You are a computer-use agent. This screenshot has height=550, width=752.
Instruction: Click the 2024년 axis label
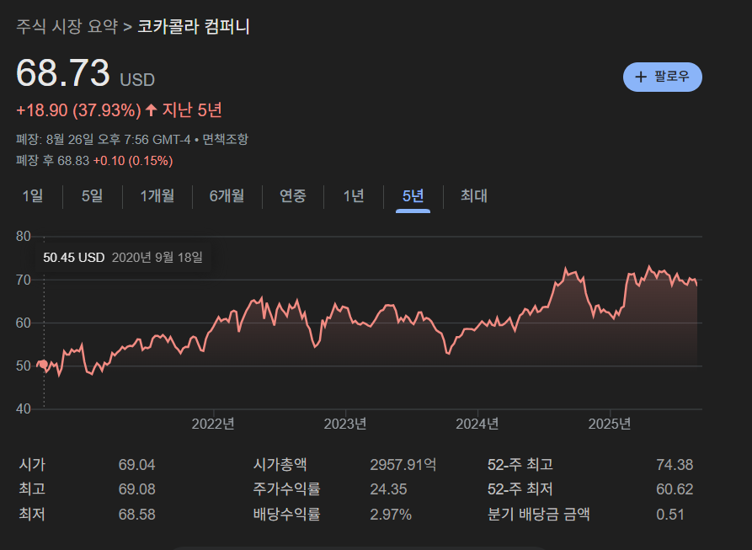coord(477,424)
